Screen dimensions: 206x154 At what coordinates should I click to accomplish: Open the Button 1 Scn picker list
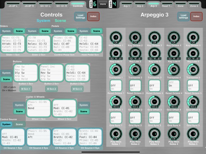[26, 73]
